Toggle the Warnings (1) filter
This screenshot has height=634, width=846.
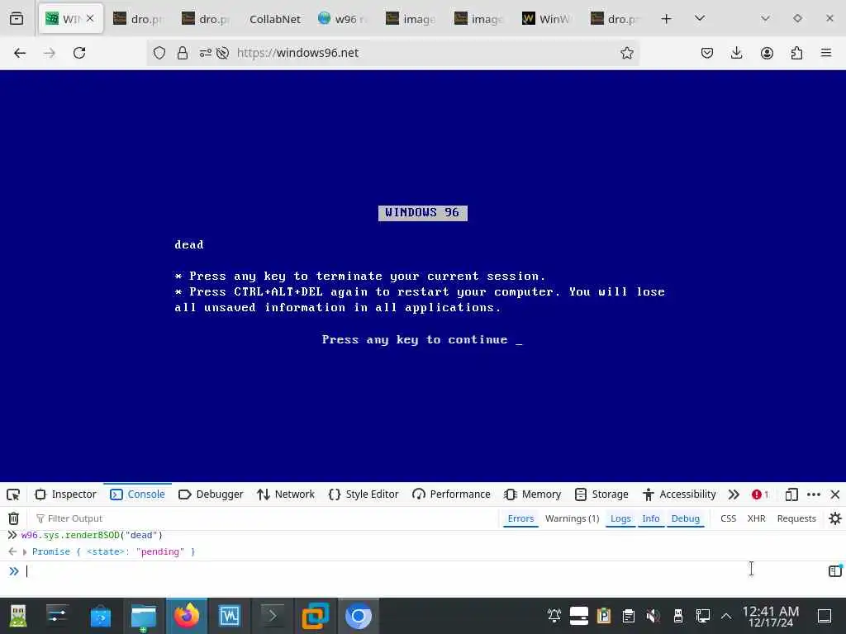(572, 518)
